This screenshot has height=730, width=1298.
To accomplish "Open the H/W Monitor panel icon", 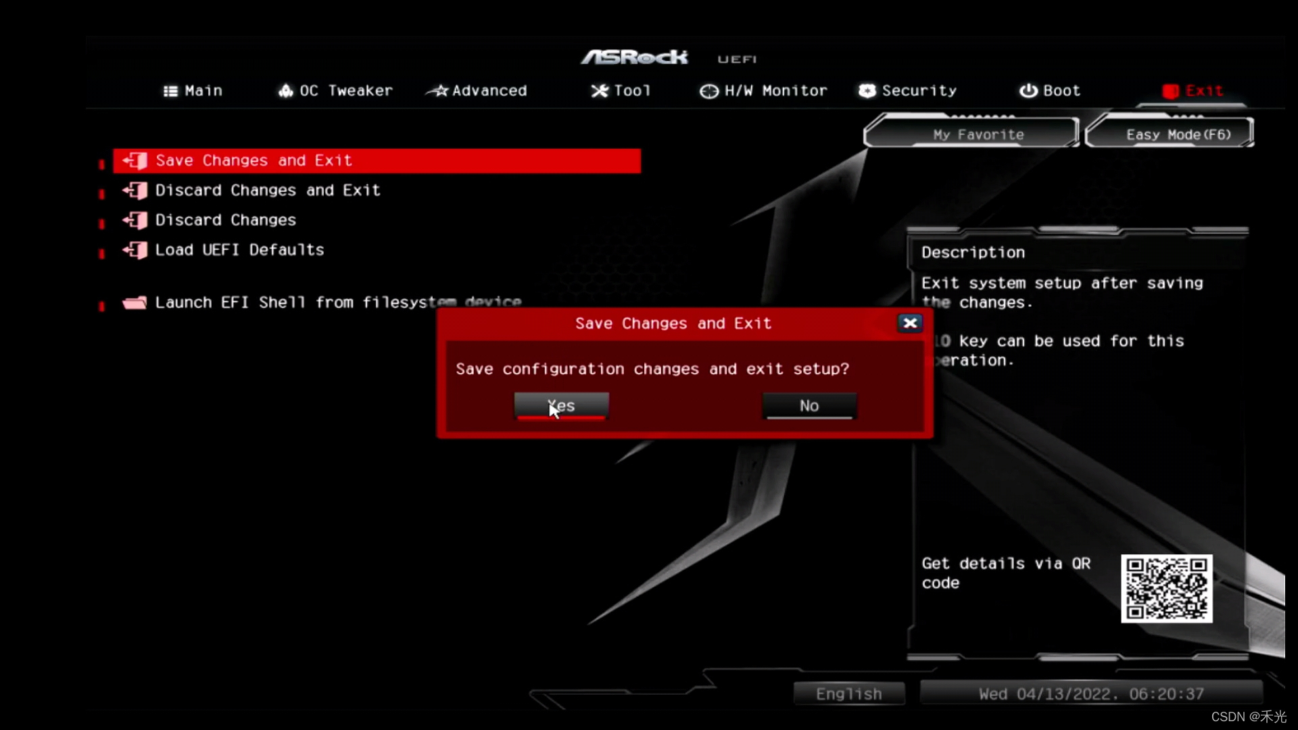I will (x=708, y=90).
